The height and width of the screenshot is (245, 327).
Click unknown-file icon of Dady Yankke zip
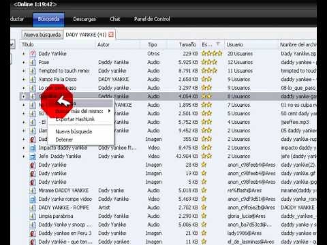pos(33,54)
